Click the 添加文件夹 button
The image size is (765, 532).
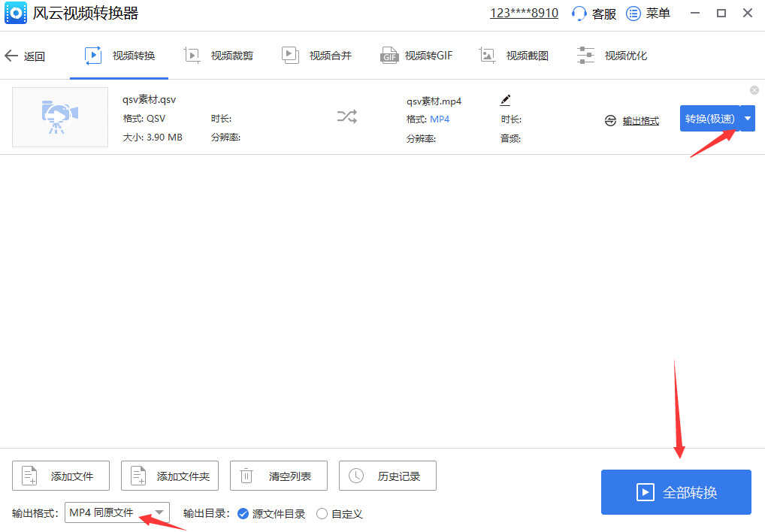click(170, 476)
